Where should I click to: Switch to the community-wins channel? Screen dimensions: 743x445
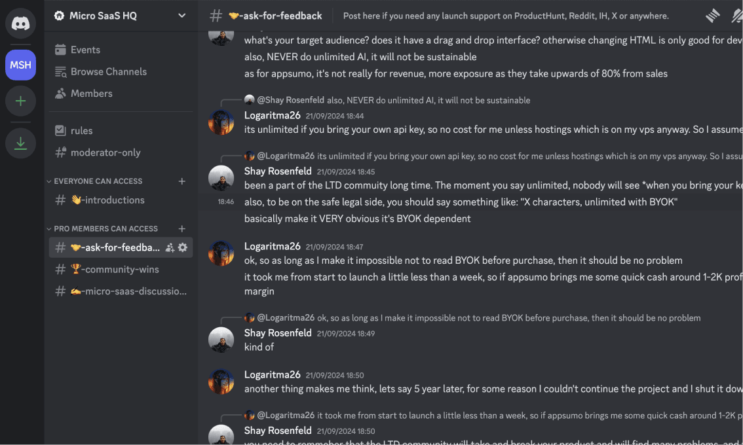(121, 269)
